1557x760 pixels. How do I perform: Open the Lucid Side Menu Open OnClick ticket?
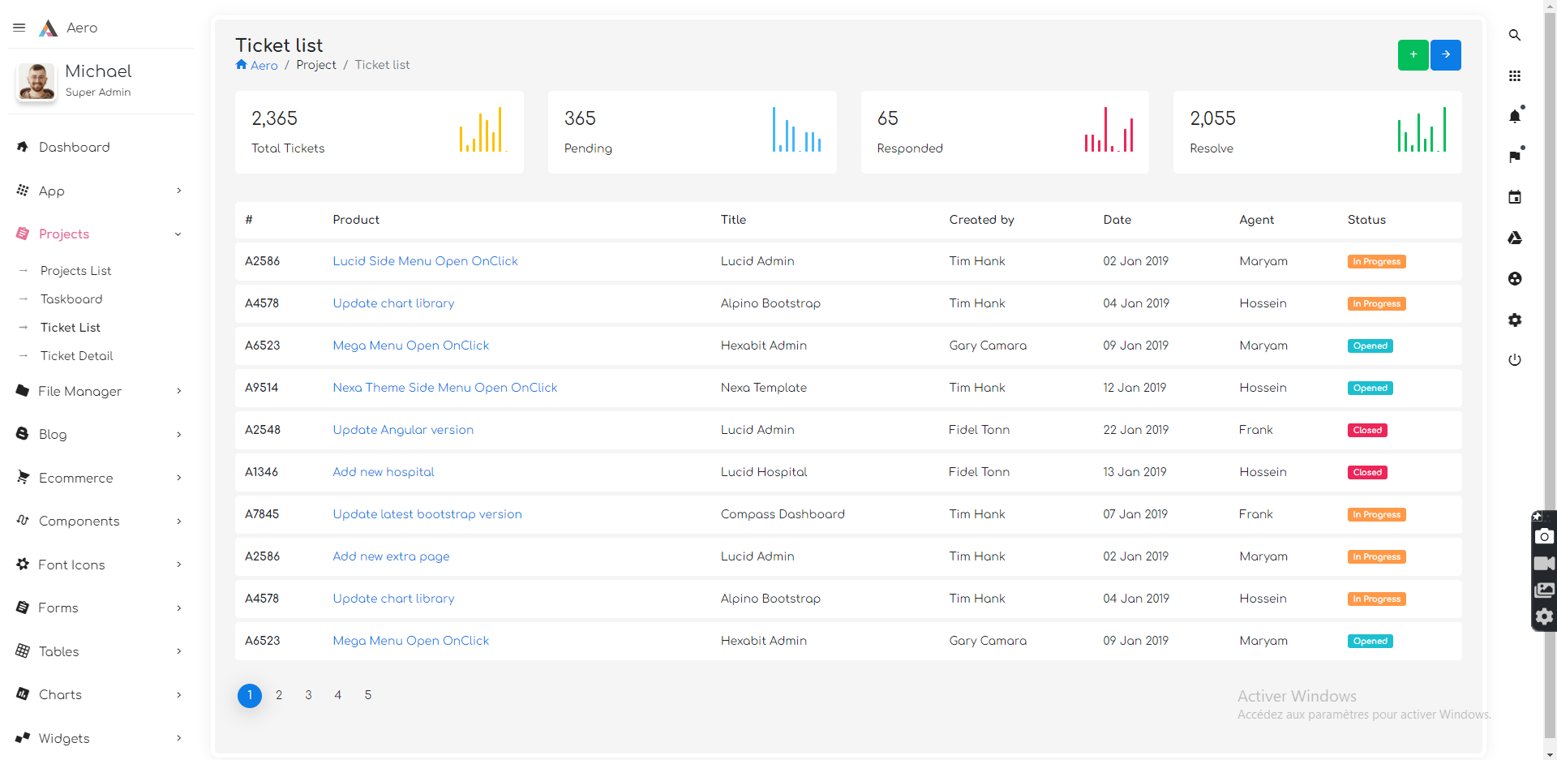(425, 261)
